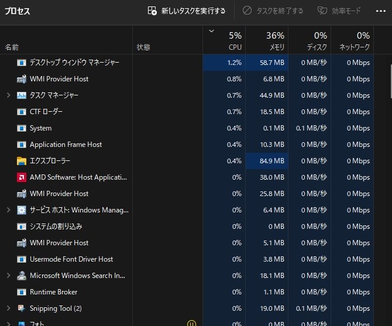Click the 1.2% CPU cell
This screenshot has height=326, width=392.
[x=224, y=63]
